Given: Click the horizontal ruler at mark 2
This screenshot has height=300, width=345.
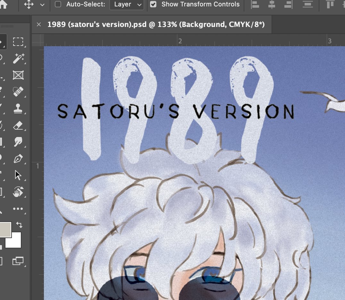Looking at the screenshot, I should [180, 41].
